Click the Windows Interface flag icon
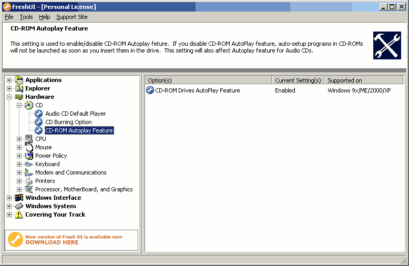 tap(19, 198)
